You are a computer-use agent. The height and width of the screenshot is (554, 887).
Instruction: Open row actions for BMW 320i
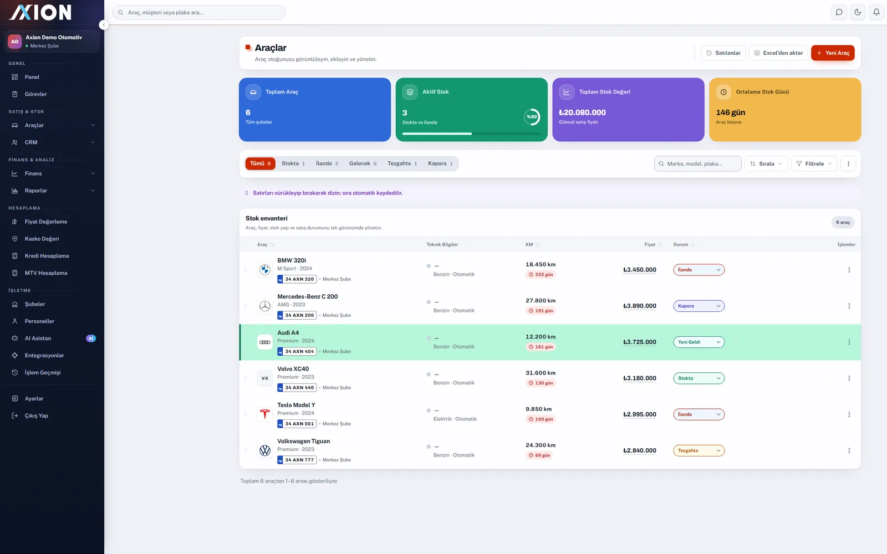coord(849,270)
